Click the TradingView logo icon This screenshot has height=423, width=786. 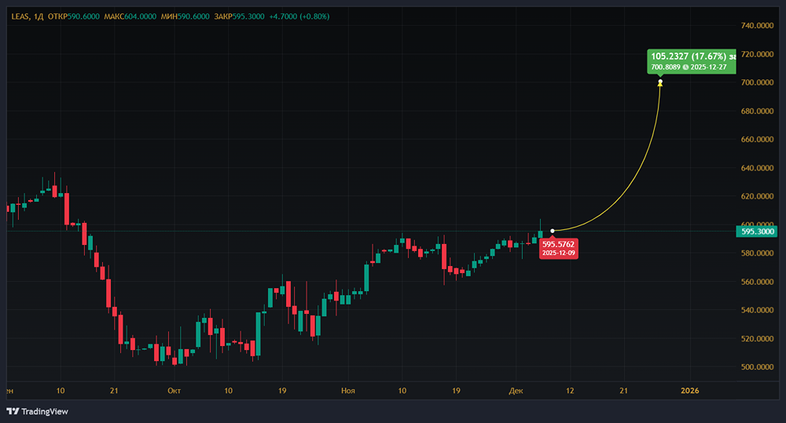13,411
